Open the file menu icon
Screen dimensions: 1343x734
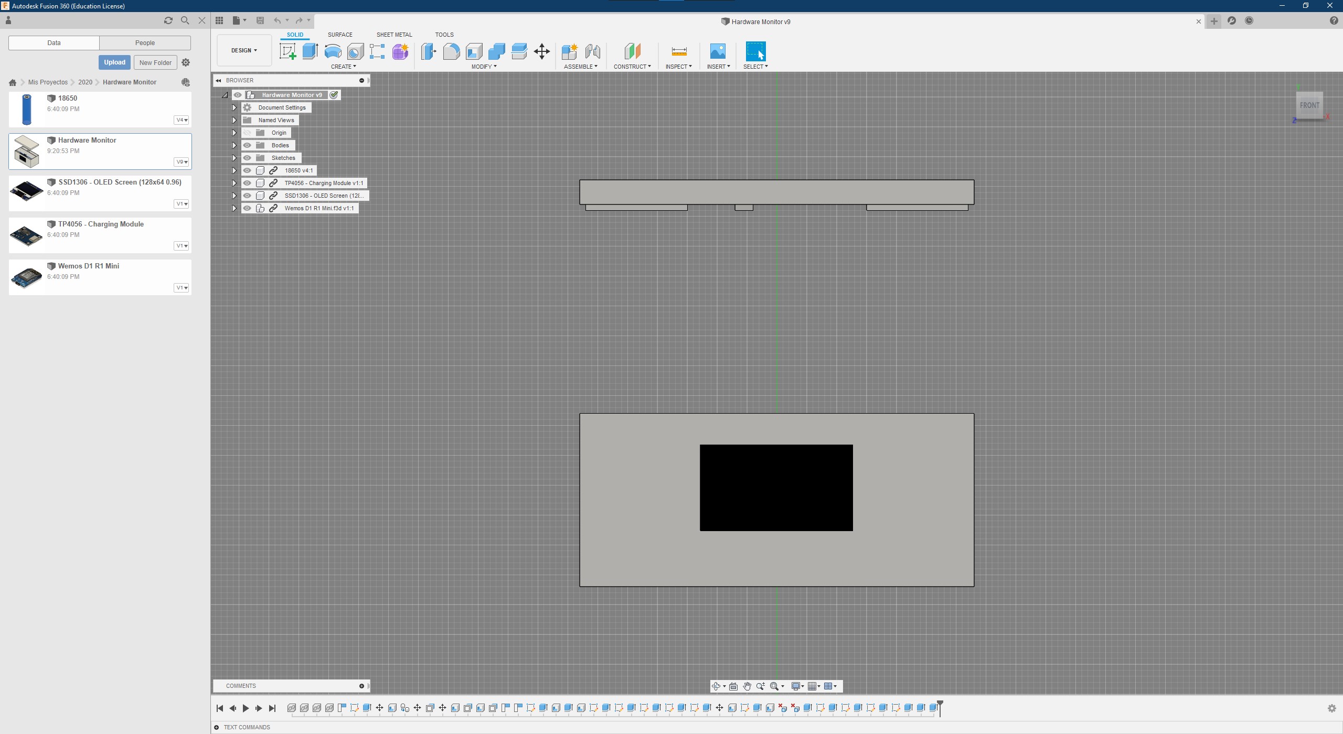pyautogui.click(x=239, y=20)
